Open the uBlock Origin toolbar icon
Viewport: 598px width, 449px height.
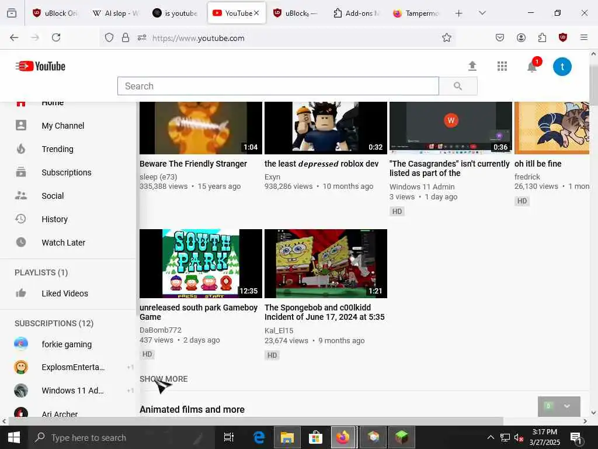coord(563,37)
